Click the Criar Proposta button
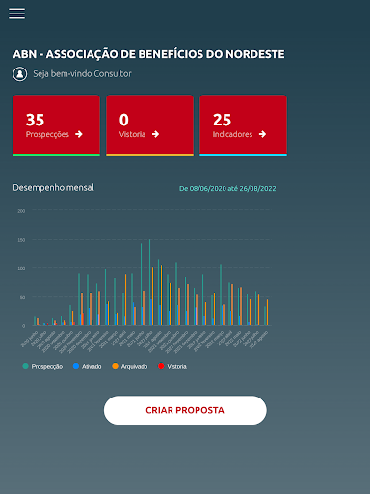 pyautogui.click(x=185, y=410)
